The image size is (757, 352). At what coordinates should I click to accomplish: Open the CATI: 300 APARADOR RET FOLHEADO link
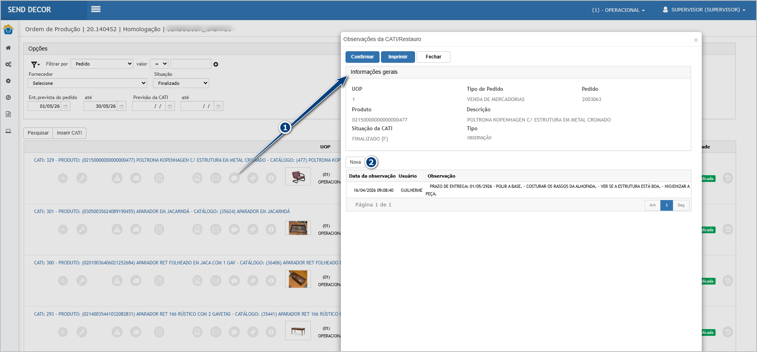[x=187, y=263]
